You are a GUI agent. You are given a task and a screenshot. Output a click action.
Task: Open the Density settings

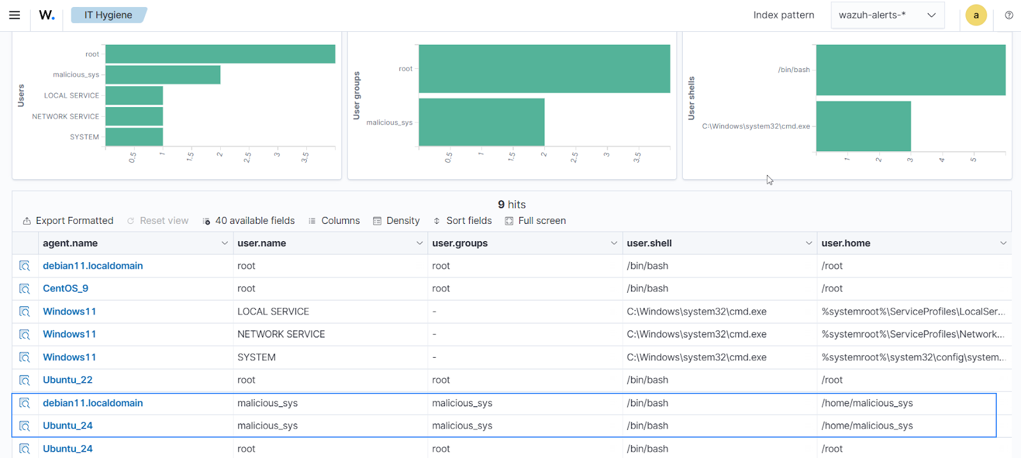tap(396, 221)
